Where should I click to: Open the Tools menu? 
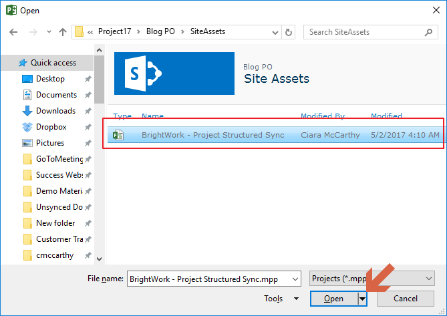coord(281,299)
